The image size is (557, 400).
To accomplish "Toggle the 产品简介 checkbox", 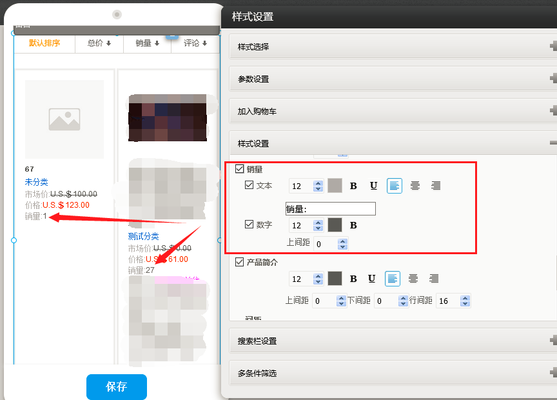I will (240, 262).
